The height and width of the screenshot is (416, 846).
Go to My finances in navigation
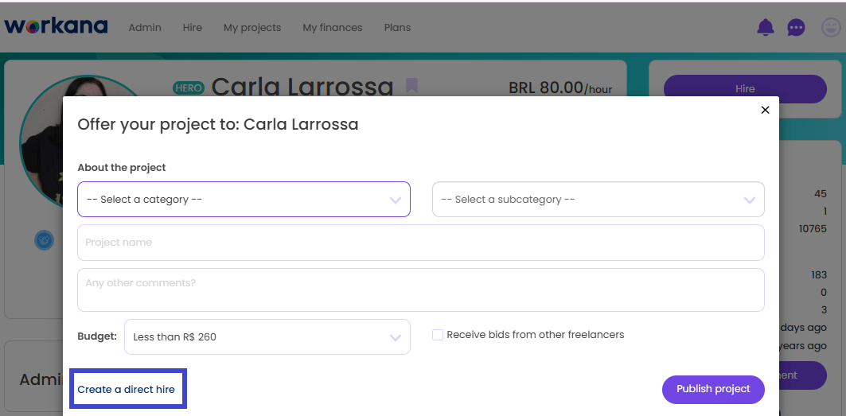(x=333, y=28)
